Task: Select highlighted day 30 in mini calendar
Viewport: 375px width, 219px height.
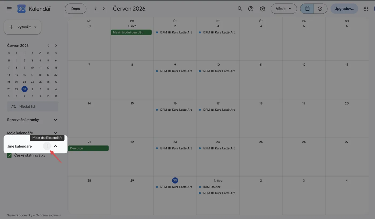Action: click(x=24, y=89)
